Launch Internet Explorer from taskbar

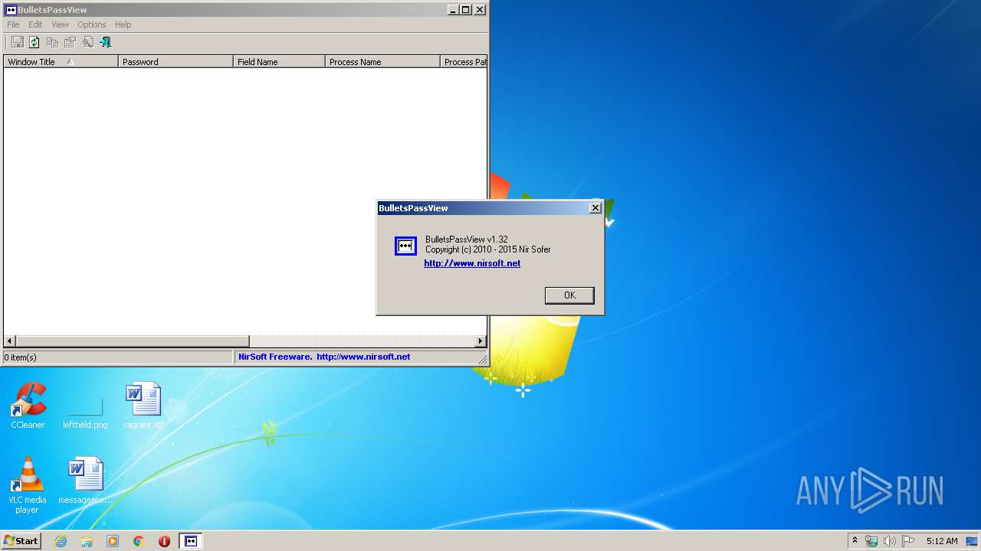pos(61,541)
